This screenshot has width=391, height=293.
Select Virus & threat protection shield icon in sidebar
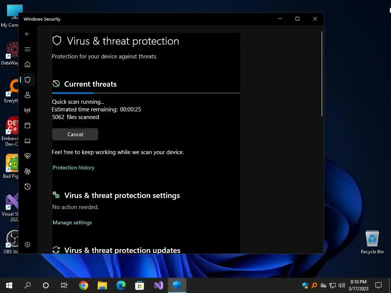[27, 80]
